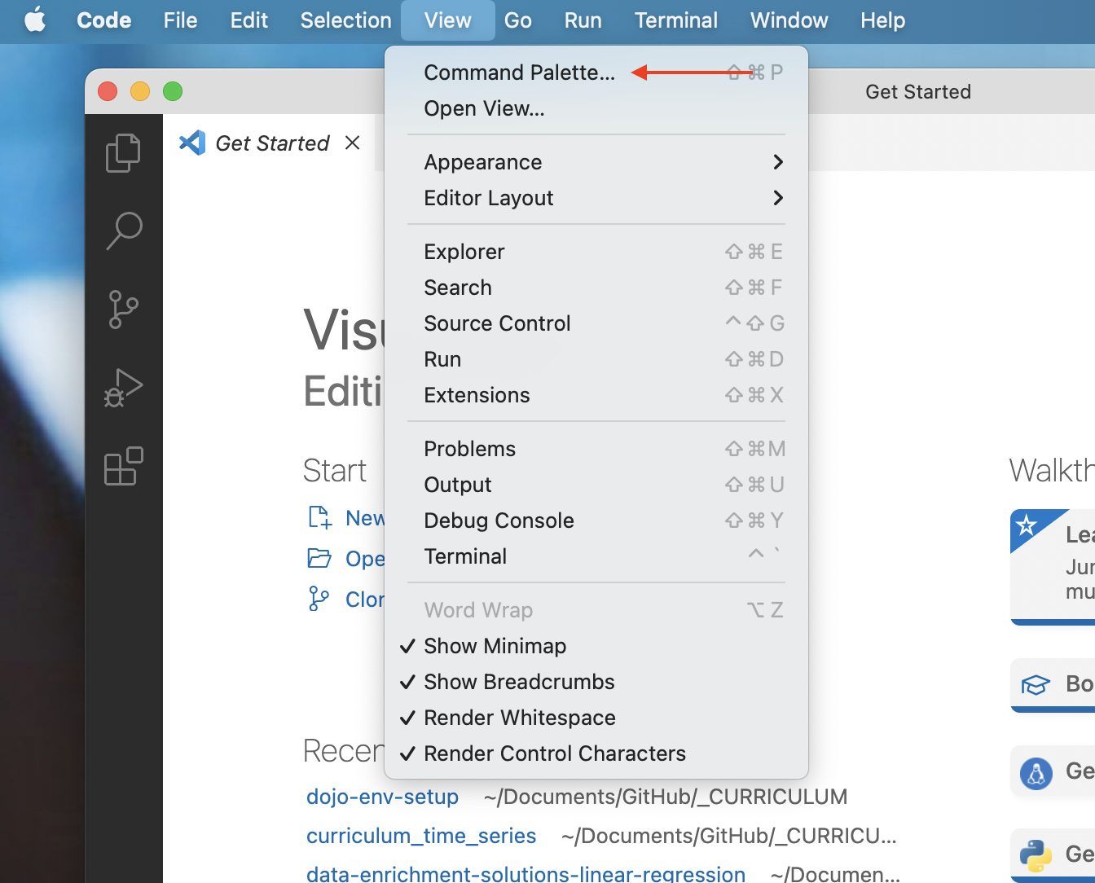
Task: Open the Code application menu
Action: [x=104, y=20]
